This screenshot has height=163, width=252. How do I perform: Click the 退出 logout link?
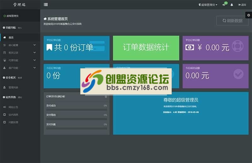[242, 5]
